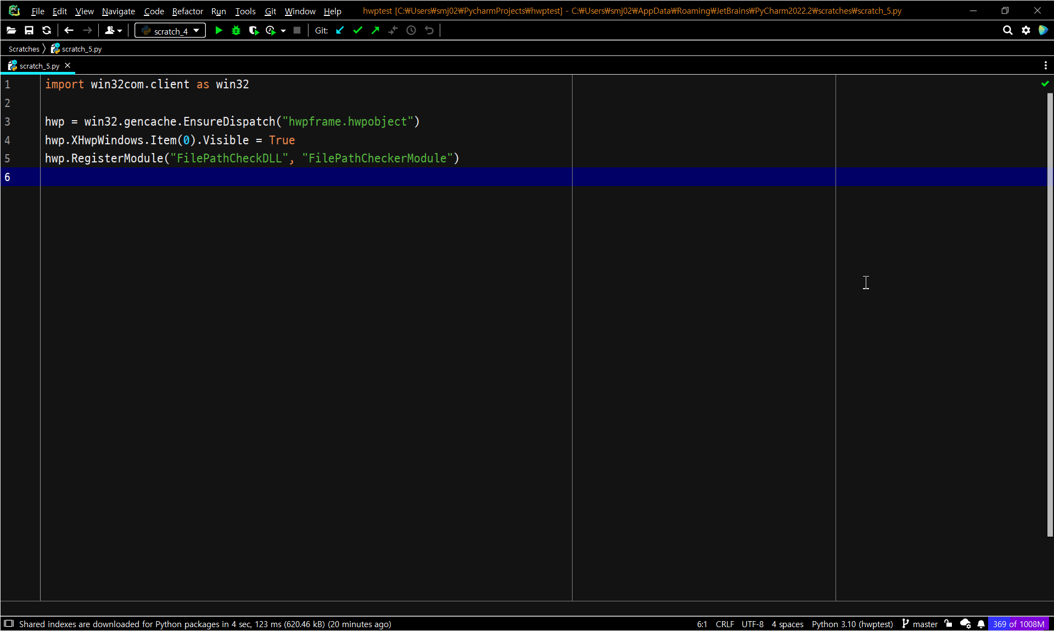This screenshot has height=631, width=1054.
Task: Click Python 3.10 (hwptest) interpreter widget
Action: pos(852,624)
